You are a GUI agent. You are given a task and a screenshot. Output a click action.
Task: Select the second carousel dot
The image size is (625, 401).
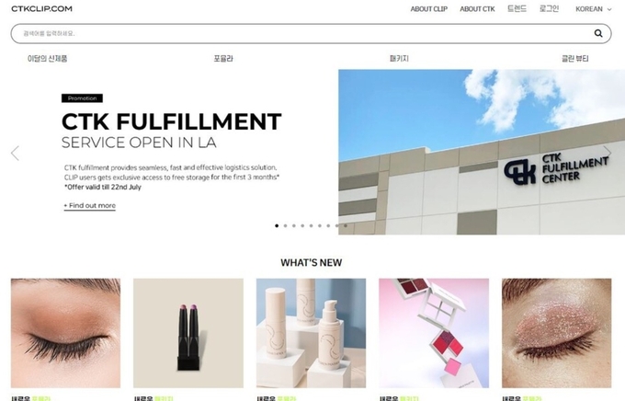pos(286,226)
